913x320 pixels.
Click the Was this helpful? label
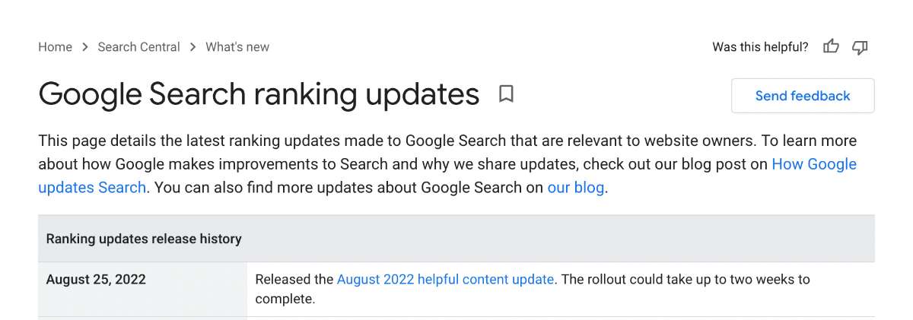point(760,47)
